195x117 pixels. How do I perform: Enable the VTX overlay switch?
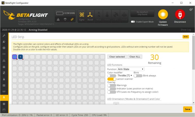coord(111,92)
